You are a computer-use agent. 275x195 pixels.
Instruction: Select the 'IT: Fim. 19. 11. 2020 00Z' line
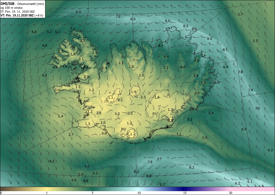[18, 12]
